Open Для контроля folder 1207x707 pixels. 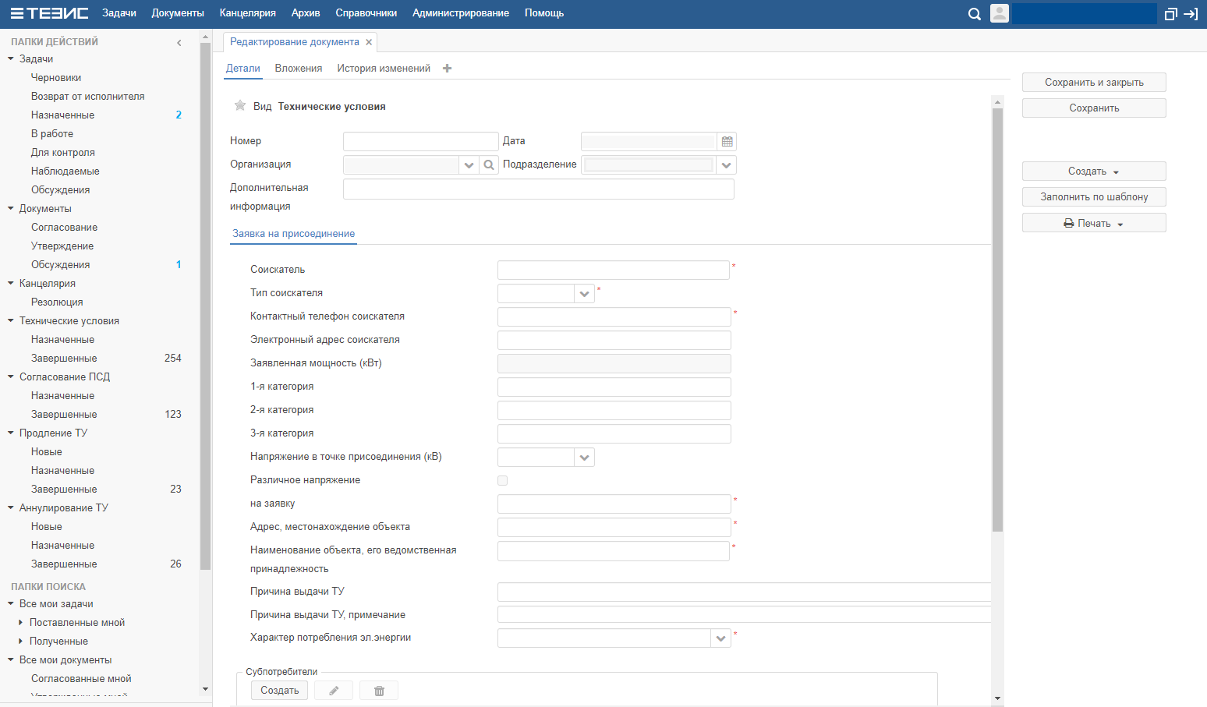tap(63, 152)
